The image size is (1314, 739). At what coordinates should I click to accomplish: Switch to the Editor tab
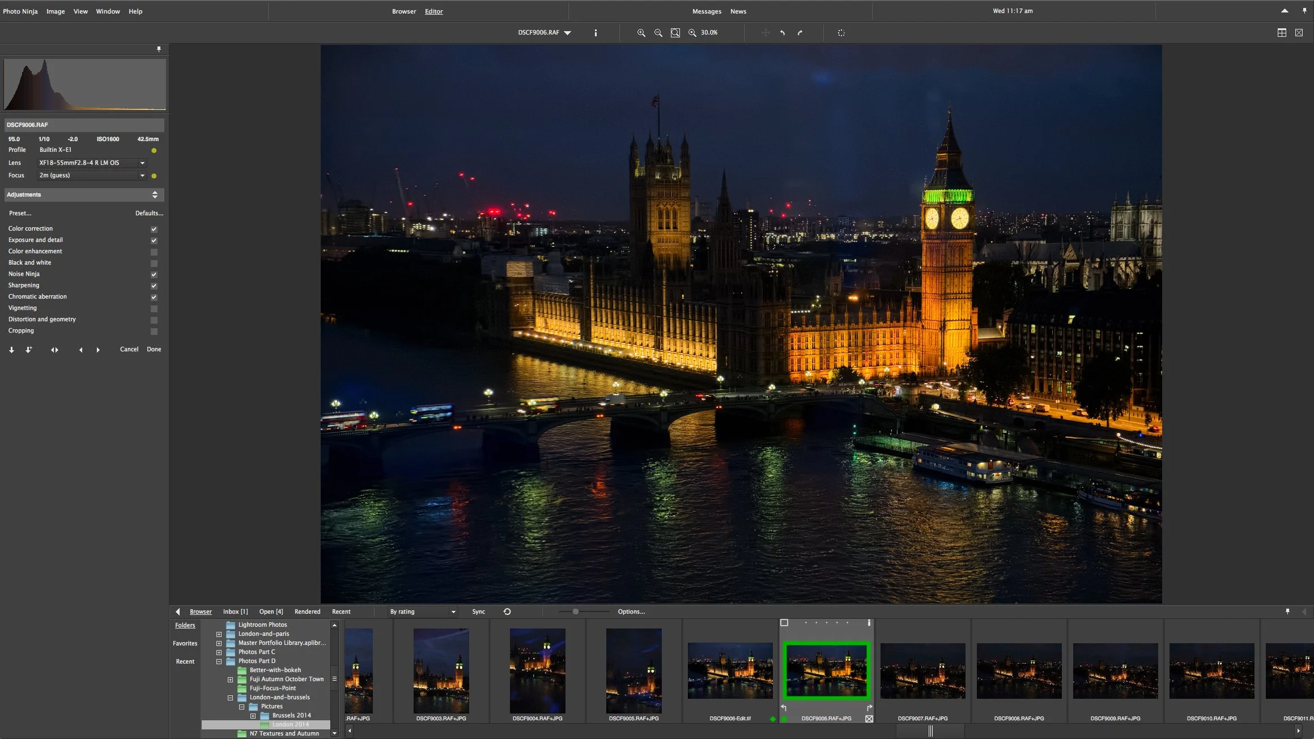pos(433,11)
